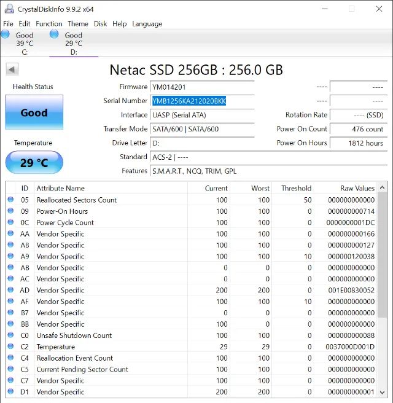Click status dot for attribute AC

tap(10, 279)
